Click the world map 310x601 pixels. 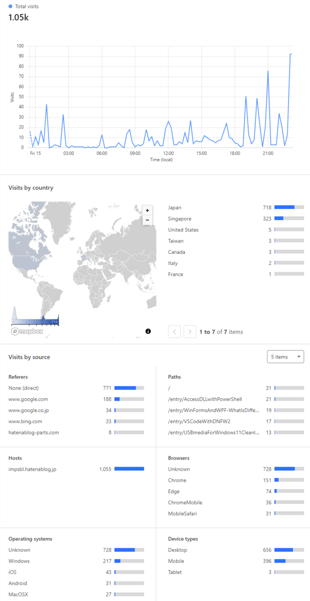pos(82,269)
